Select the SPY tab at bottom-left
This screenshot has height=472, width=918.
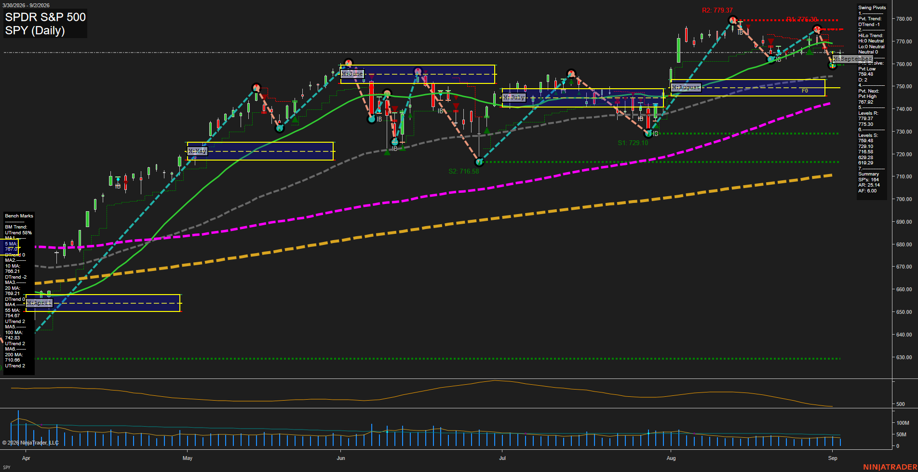(7, 467)
